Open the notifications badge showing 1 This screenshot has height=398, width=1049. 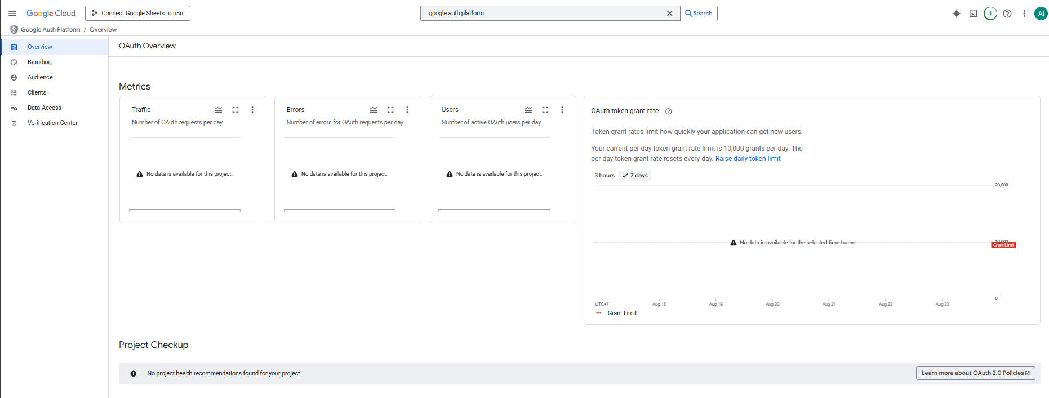990,14
